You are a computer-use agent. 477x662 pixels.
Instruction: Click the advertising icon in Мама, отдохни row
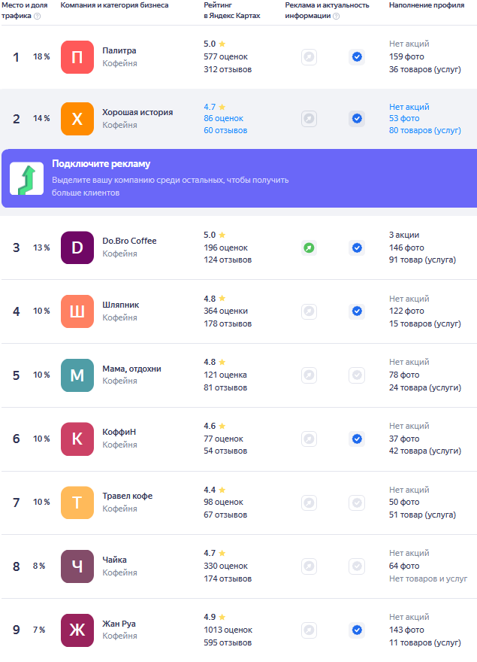click(x=309, y=375)
